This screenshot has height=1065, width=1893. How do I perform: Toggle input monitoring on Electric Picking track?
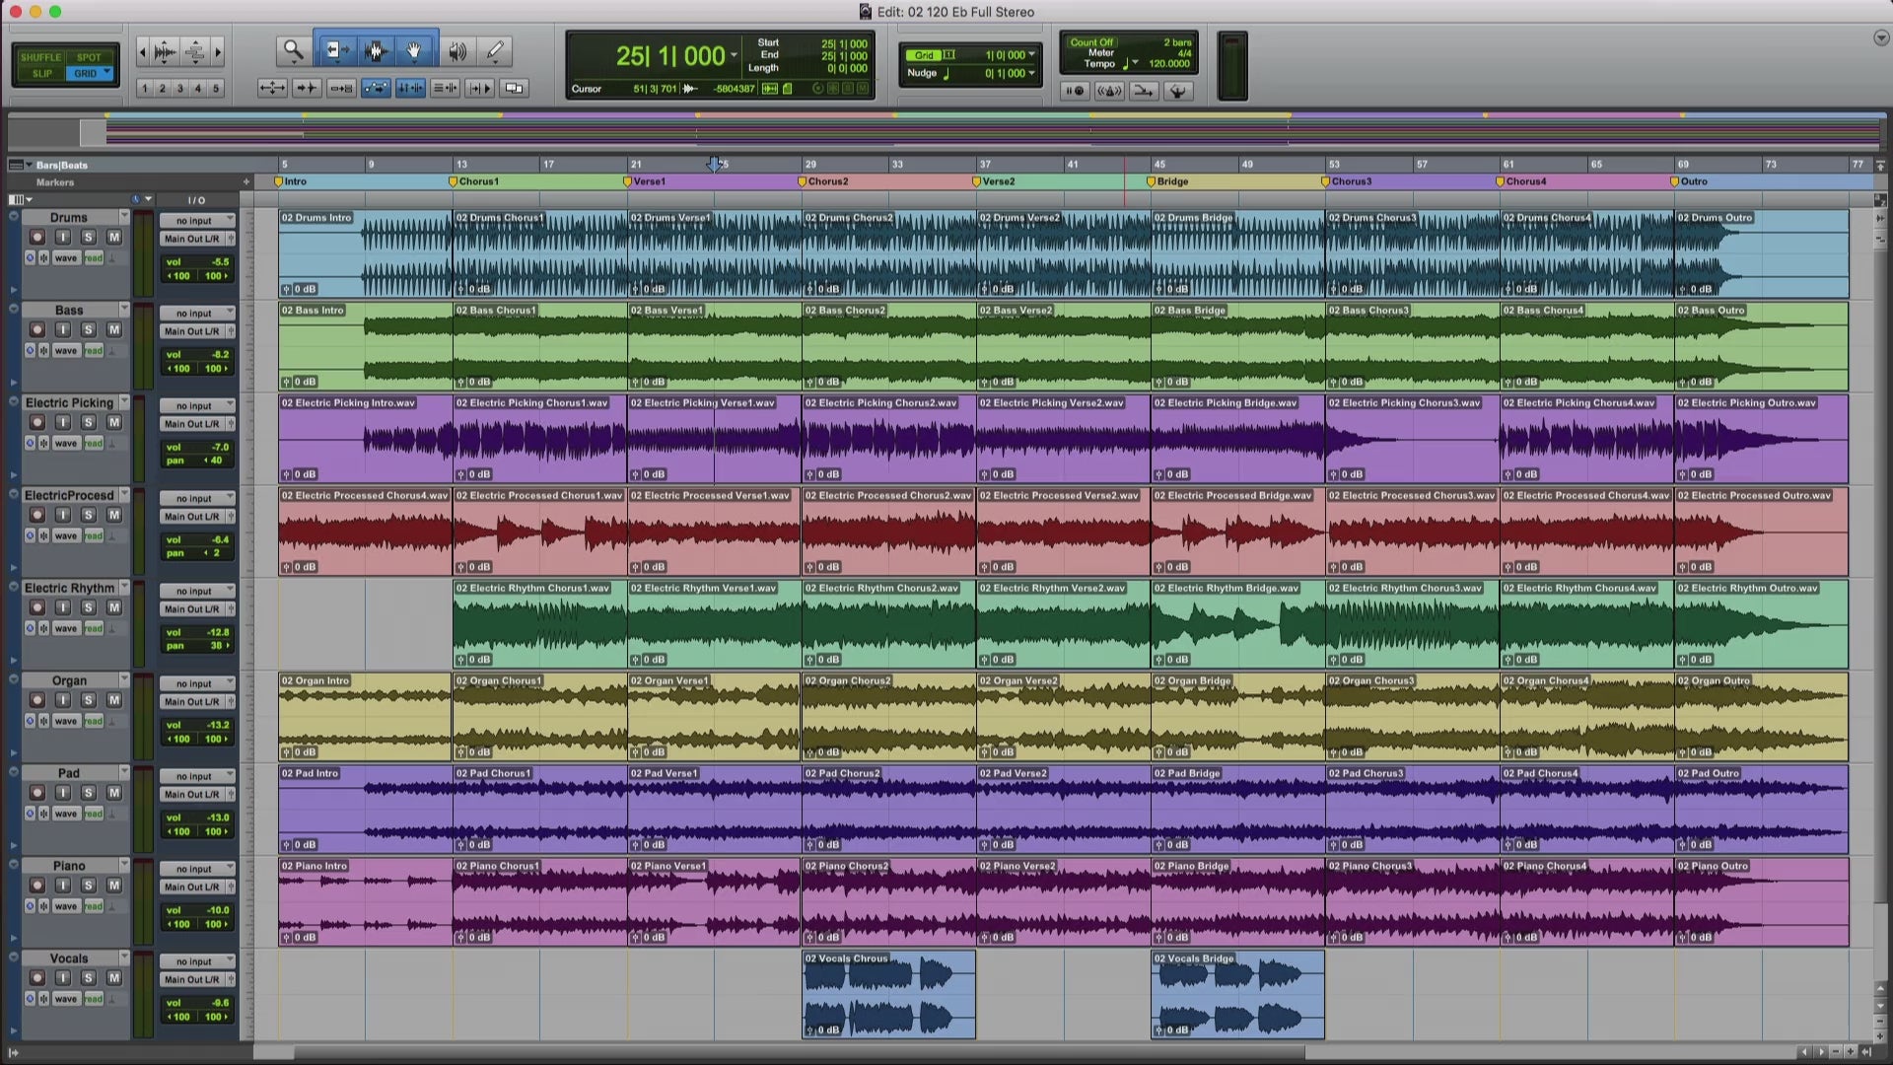(x=63, y=422)
